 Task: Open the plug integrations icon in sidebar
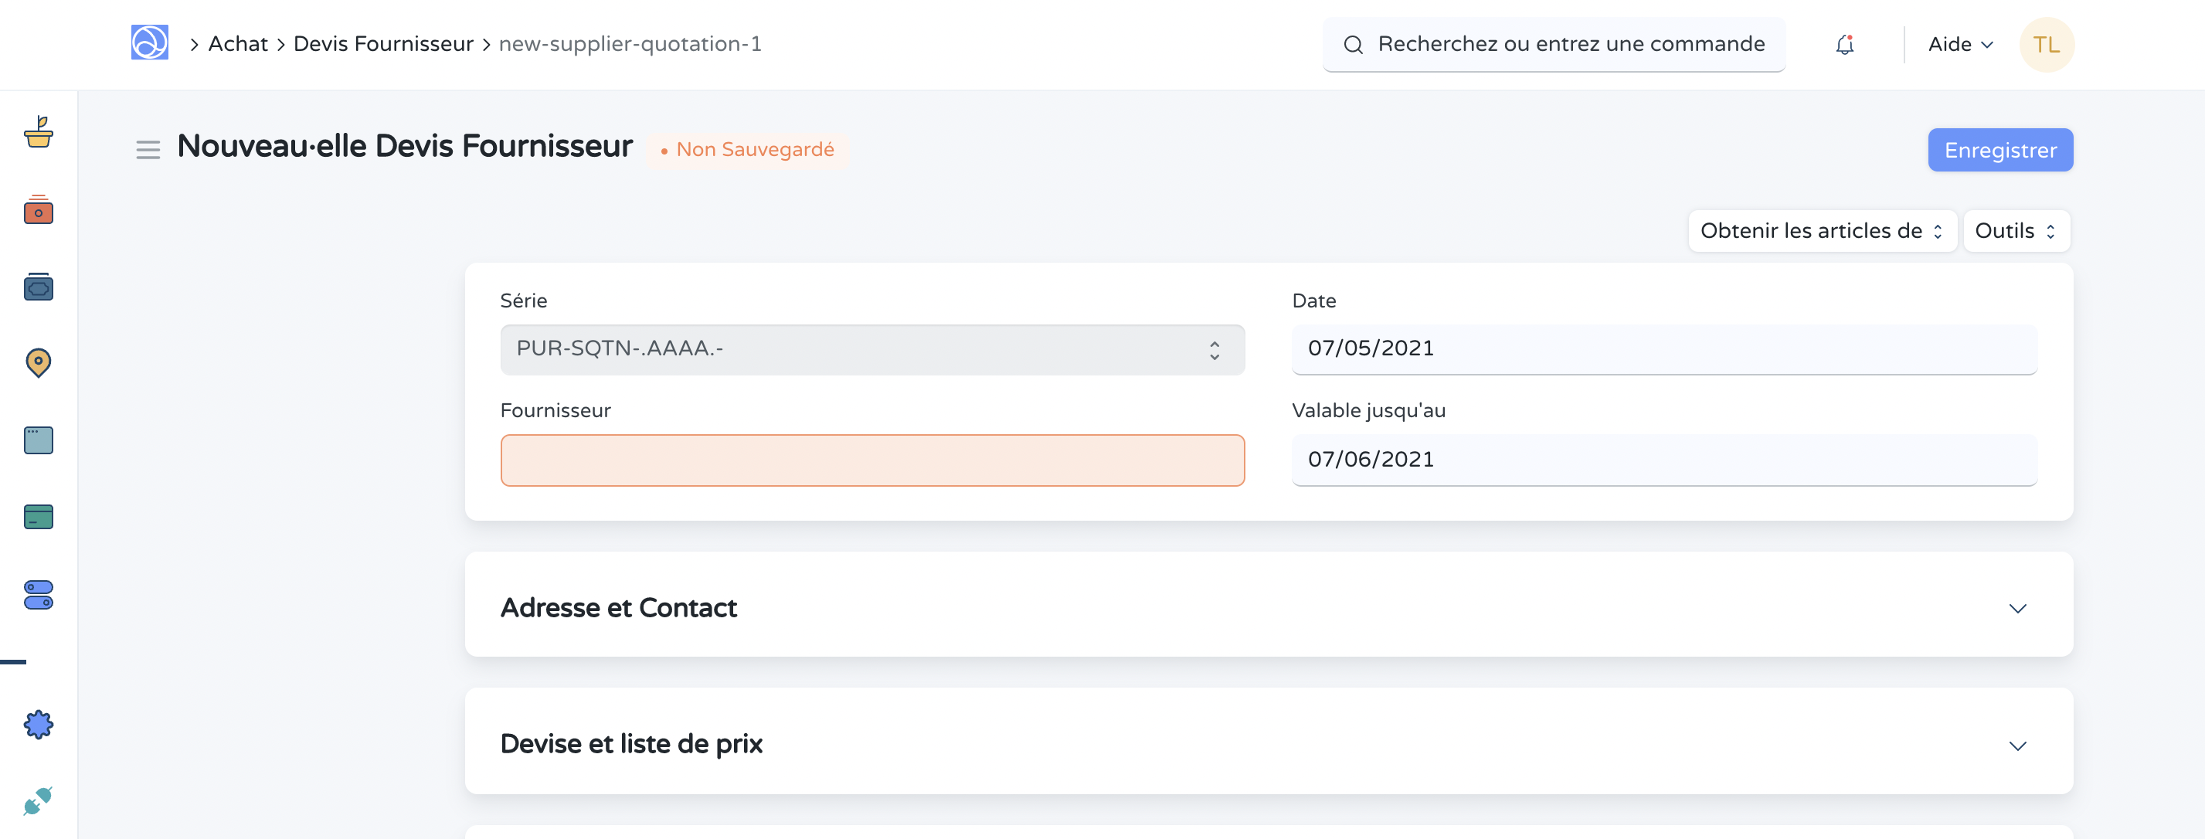point(39,801)
